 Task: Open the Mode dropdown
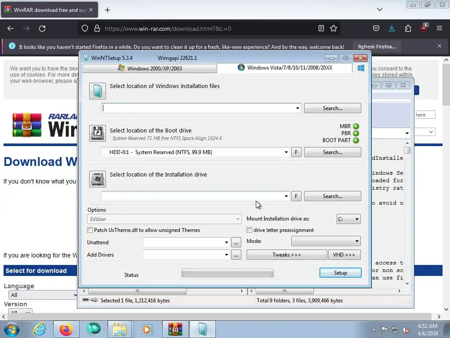[326, 241]
